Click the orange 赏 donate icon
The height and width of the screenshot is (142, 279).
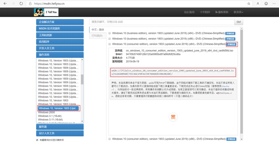click(173, 117)
